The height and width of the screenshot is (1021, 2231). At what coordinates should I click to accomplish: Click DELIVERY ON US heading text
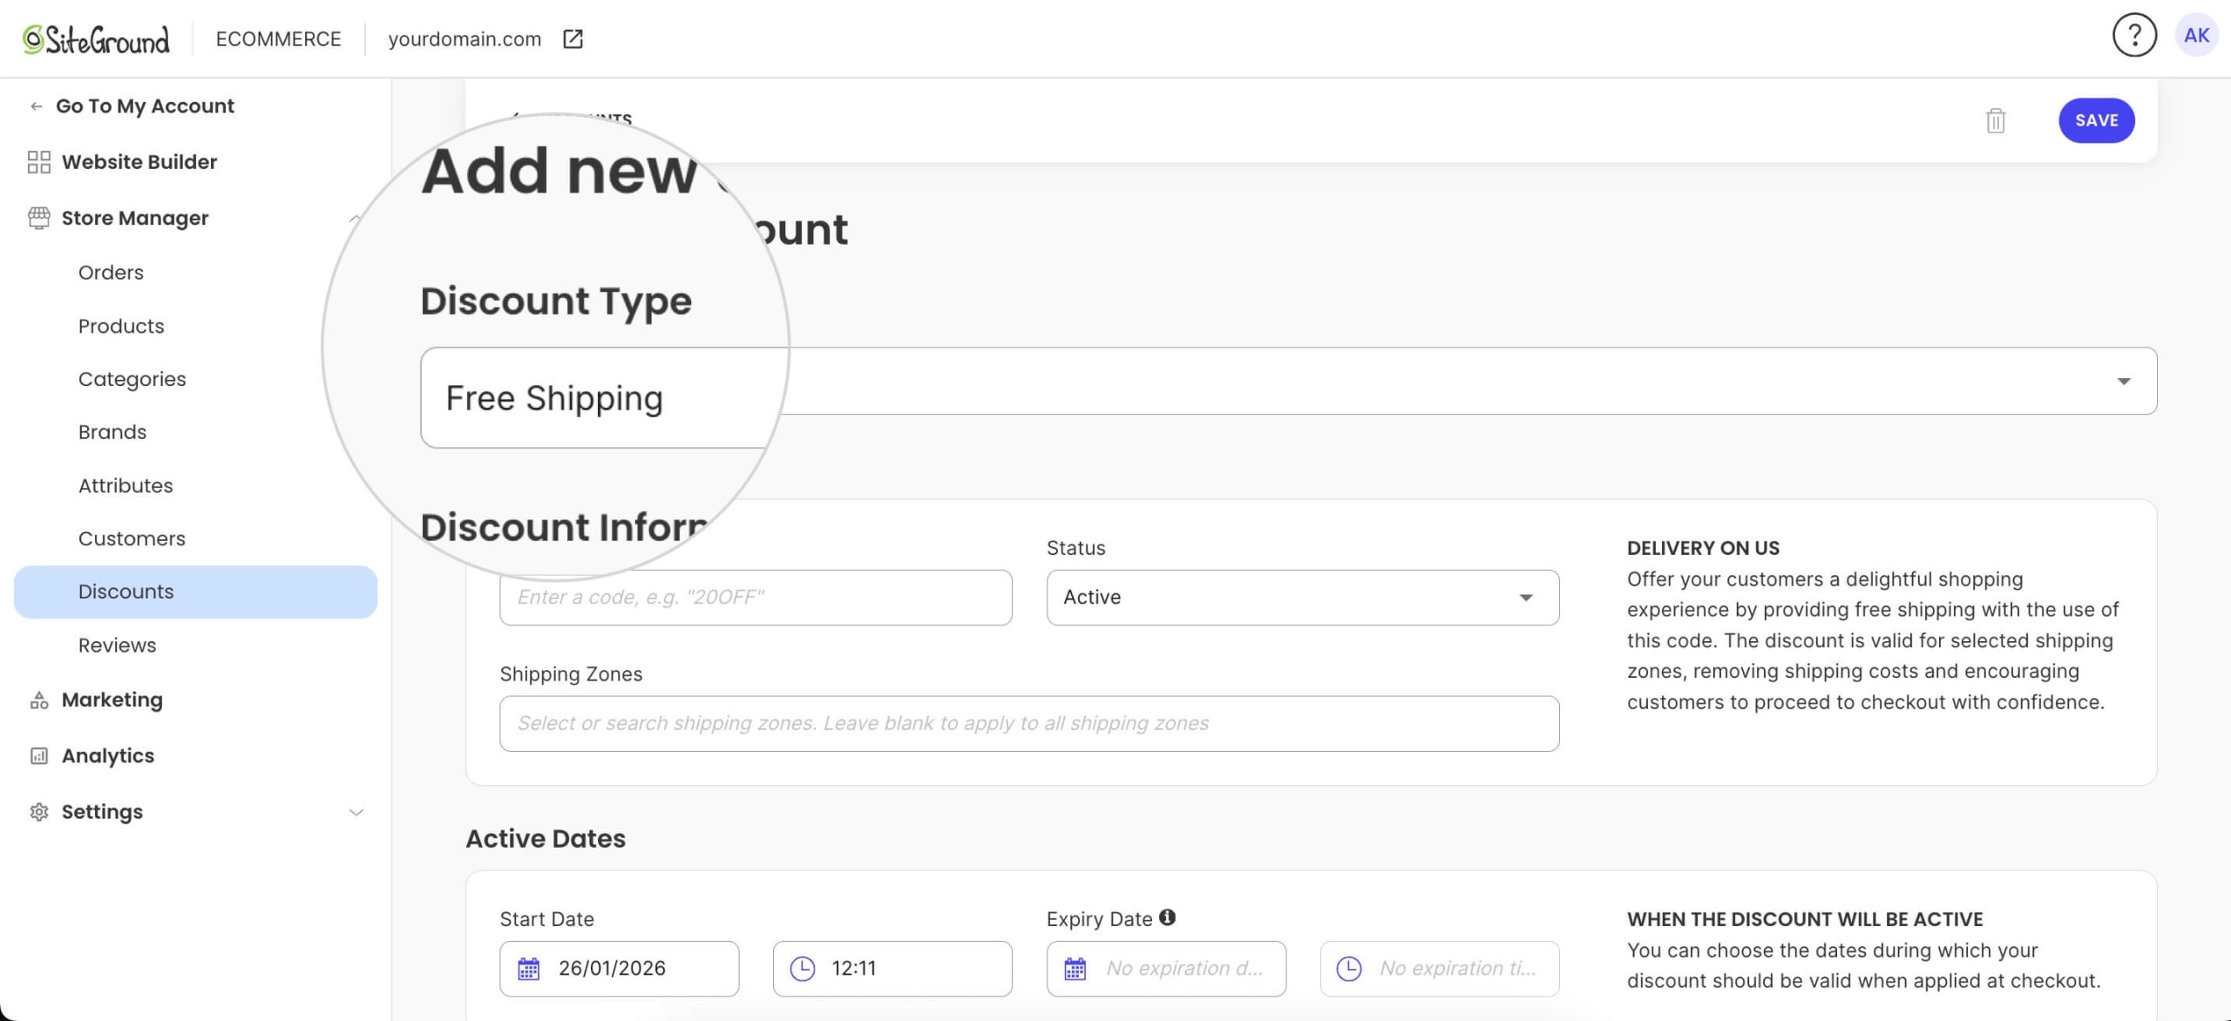[x=1703, y=548]
